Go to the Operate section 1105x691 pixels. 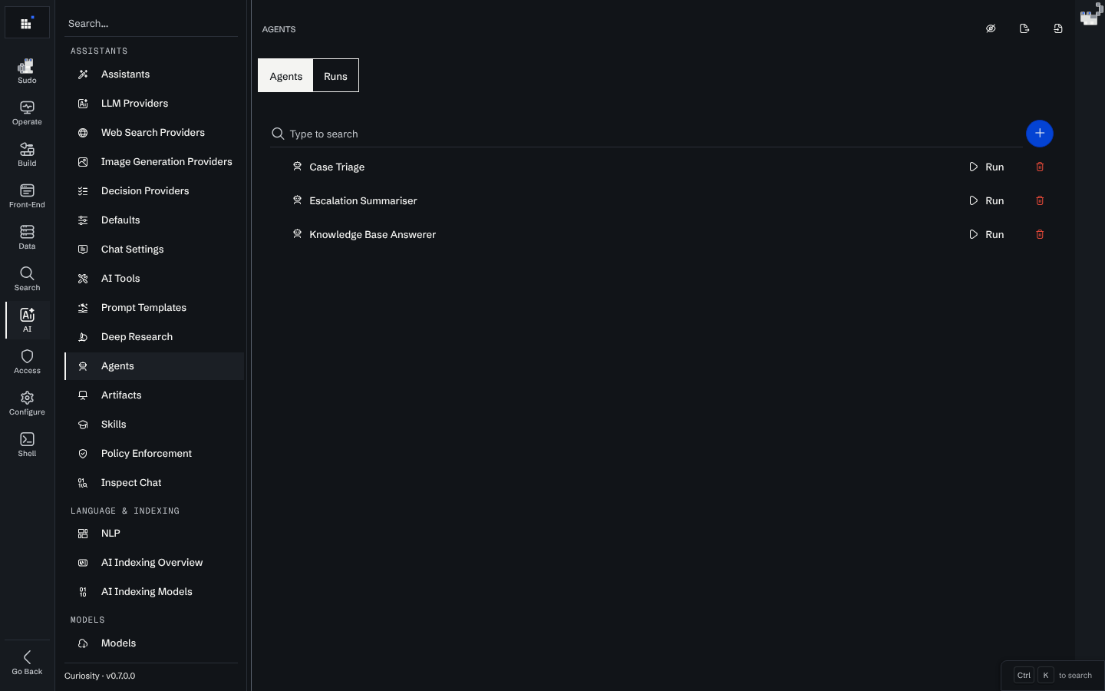[27, 113]
